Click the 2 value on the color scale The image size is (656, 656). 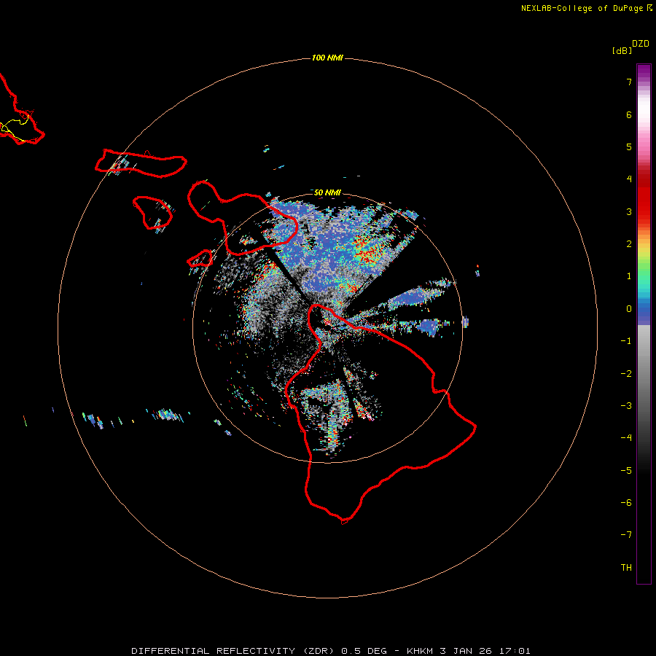click(x=629, y=244)
